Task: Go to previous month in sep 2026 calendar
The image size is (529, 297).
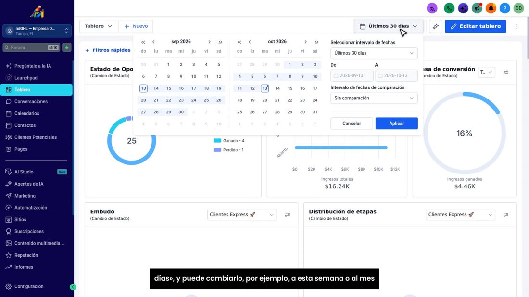Action: click(x=153, y=42)
